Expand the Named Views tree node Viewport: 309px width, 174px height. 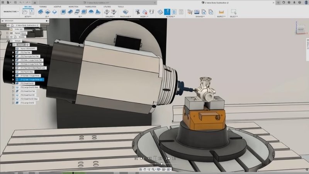click(x=8, y=33)
